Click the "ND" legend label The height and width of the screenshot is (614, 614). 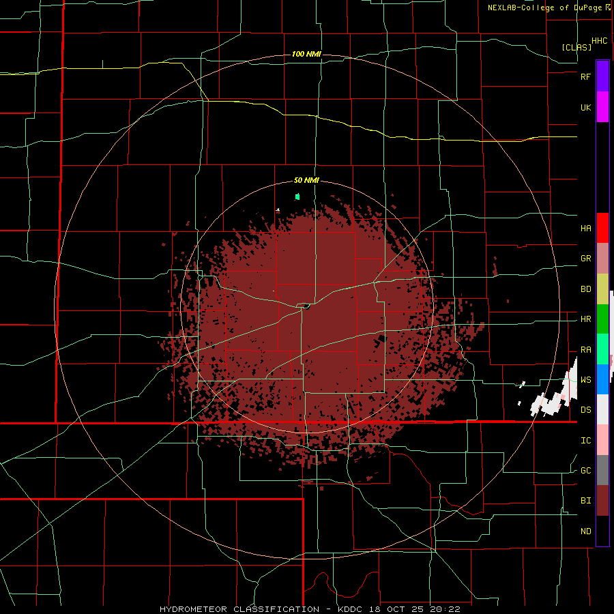(x=585, y=531)
